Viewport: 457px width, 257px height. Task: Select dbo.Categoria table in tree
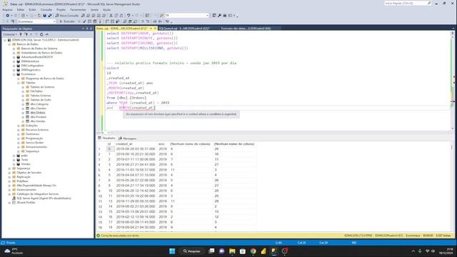tap(39, 104)
